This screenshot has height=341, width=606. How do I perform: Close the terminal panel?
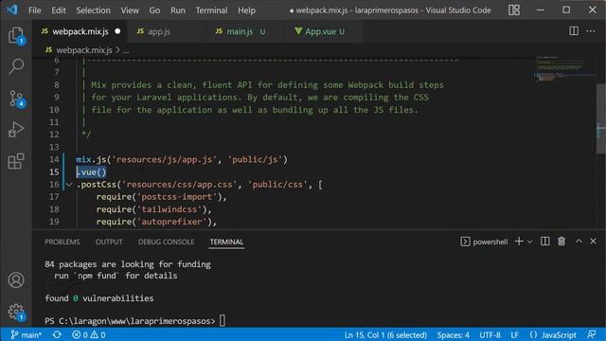(x=594, y=242)
